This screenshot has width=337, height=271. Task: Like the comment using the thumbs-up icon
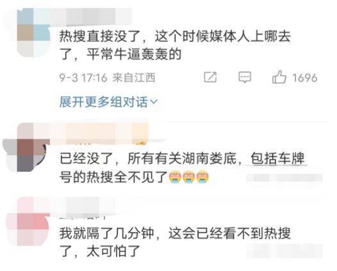point(279,77)
